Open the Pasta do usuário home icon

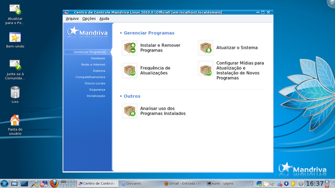tap(15, 120)
